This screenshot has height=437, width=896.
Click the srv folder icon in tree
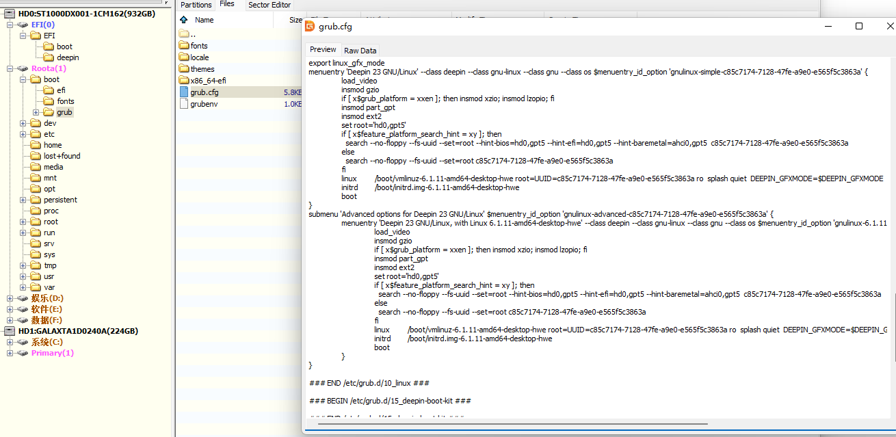[36, 243]
